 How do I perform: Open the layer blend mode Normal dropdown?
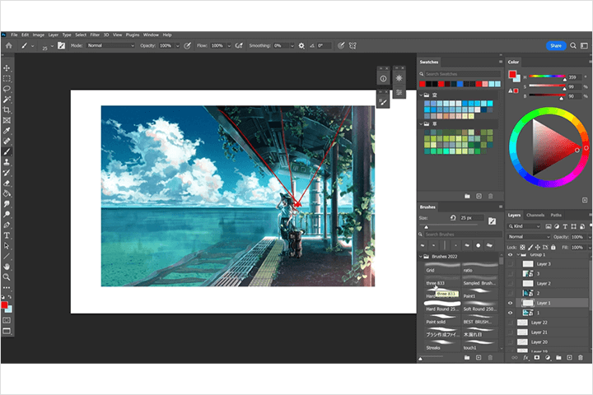(529, 237)
